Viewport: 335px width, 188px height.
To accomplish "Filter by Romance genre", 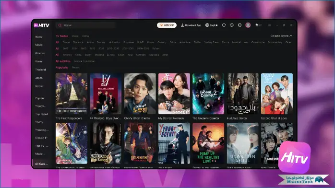I will (x=78, y=42).
